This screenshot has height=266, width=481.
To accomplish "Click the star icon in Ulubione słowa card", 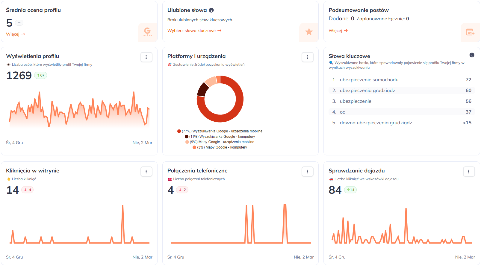I will point(309,32).
